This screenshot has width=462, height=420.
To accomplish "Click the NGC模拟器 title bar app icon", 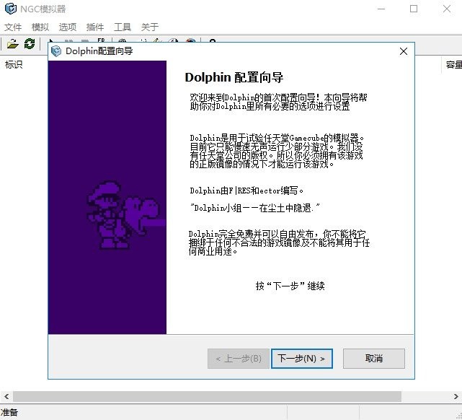I will (11, 9).
